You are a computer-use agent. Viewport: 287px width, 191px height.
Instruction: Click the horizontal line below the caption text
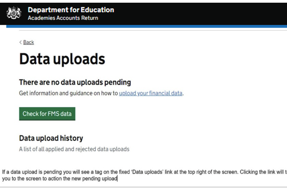coord(143,187)
